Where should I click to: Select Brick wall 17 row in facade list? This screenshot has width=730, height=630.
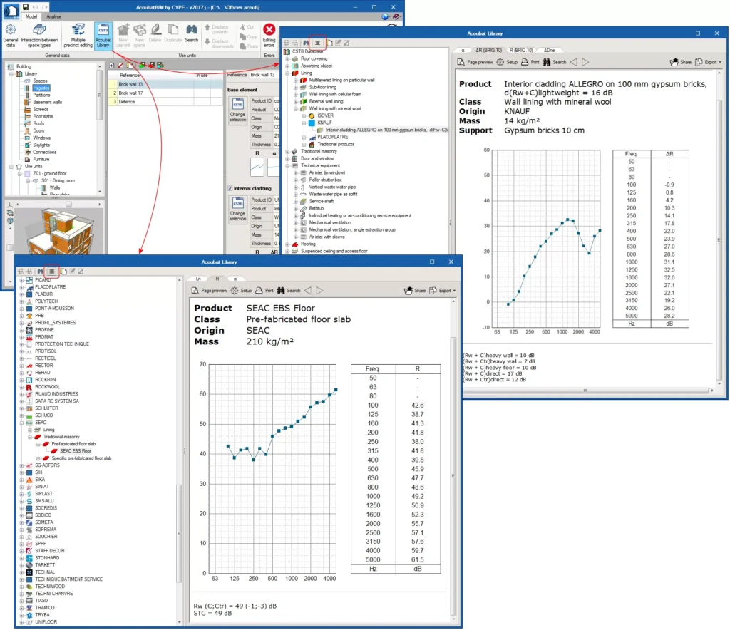coord(165,93)
